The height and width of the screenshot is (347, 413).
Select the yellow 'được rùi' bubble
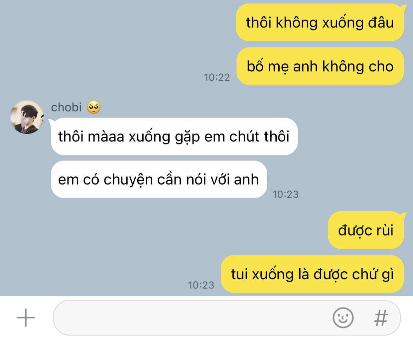pyautogui.click(x=366, y=230)
